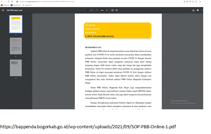Open the Agoda.com bookmark

[x=27, y=5]
